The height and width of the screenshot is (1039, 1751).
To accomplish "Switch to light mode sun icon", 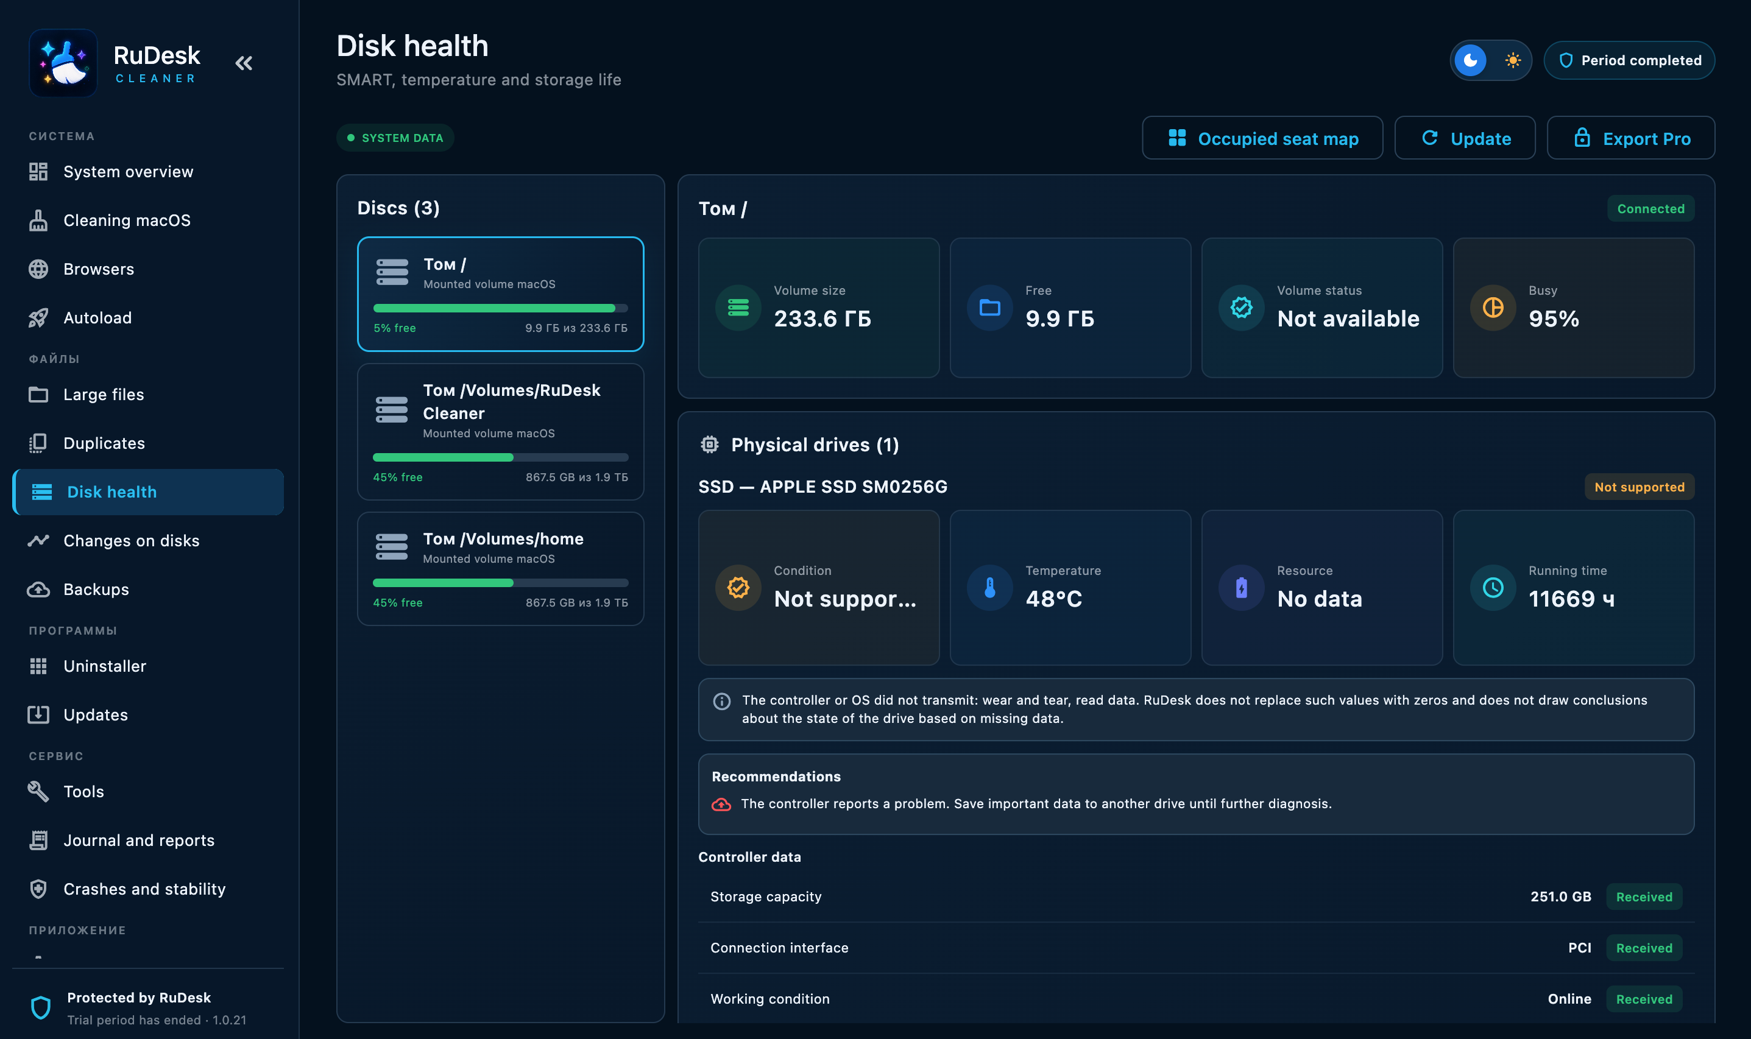I will click(1513, 60).
